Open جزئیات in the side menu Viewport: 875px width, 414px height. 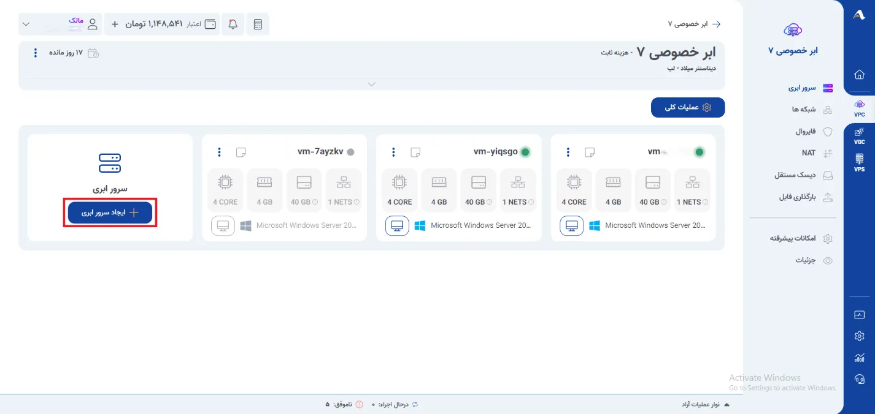pyautogui.click(x=814, y=260)
